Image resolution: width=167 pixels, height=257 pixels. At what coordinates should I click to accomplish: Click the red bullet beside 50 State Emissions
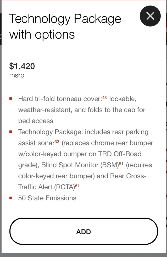pos(11,198)
